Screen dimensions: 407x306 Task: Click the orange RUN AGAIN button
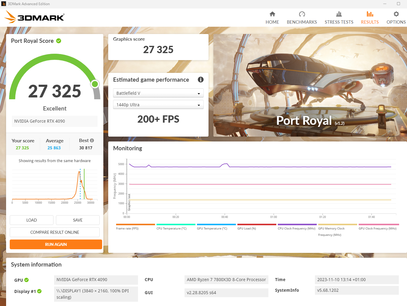pos(56,244)
